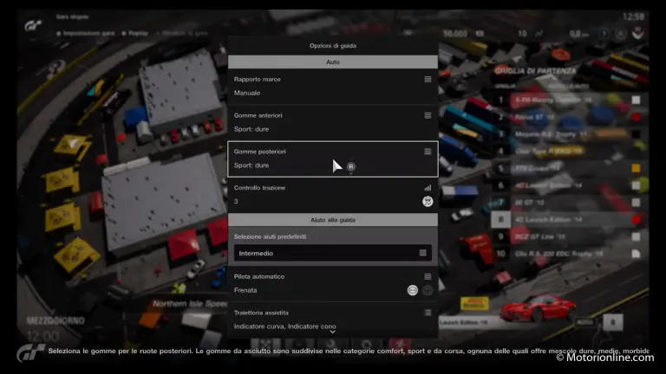Viewport: 666px width, 374px height.
Task: Open the Pilota automatico list icon
Action: coord(428,276)
